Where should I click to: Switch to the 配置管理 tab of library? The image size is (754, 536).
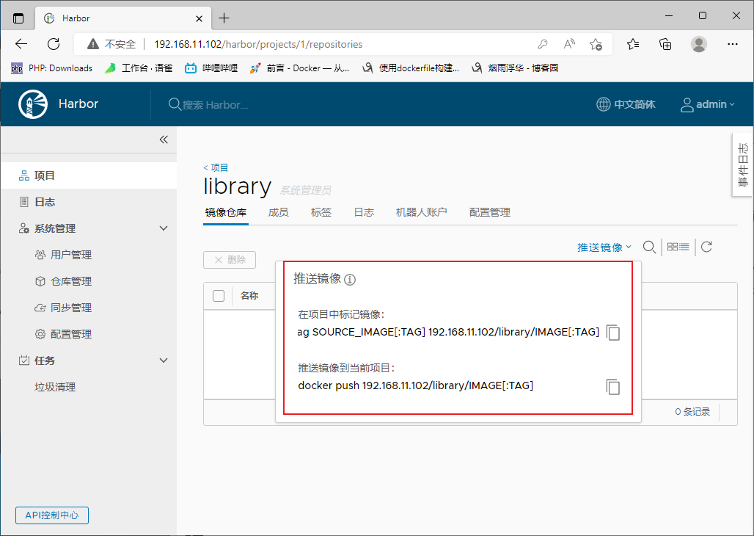489,212
